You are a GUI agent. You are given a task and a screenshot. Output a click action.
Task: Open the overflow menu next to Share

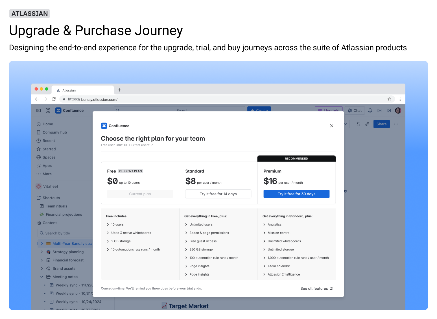(396, 124)
